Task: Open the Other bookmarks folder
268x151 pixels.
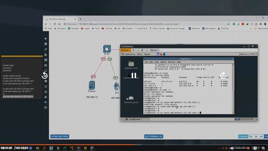Action: pyautogui.click(x=261, y=29)
